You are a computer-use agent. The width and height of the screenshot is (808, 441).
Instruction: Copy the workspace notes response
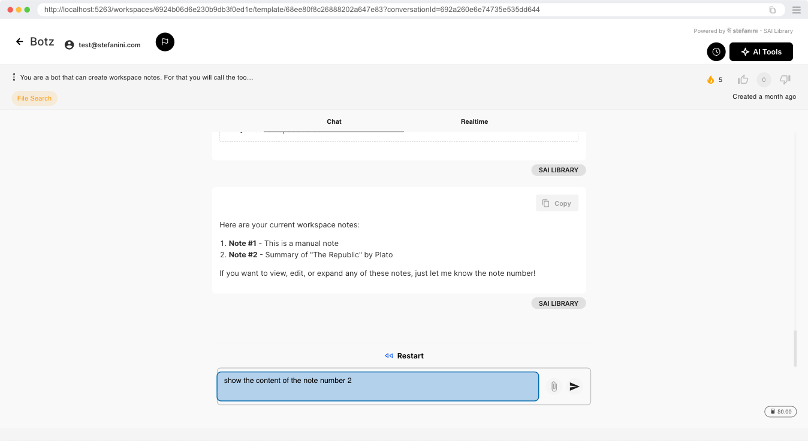point(557,203)
